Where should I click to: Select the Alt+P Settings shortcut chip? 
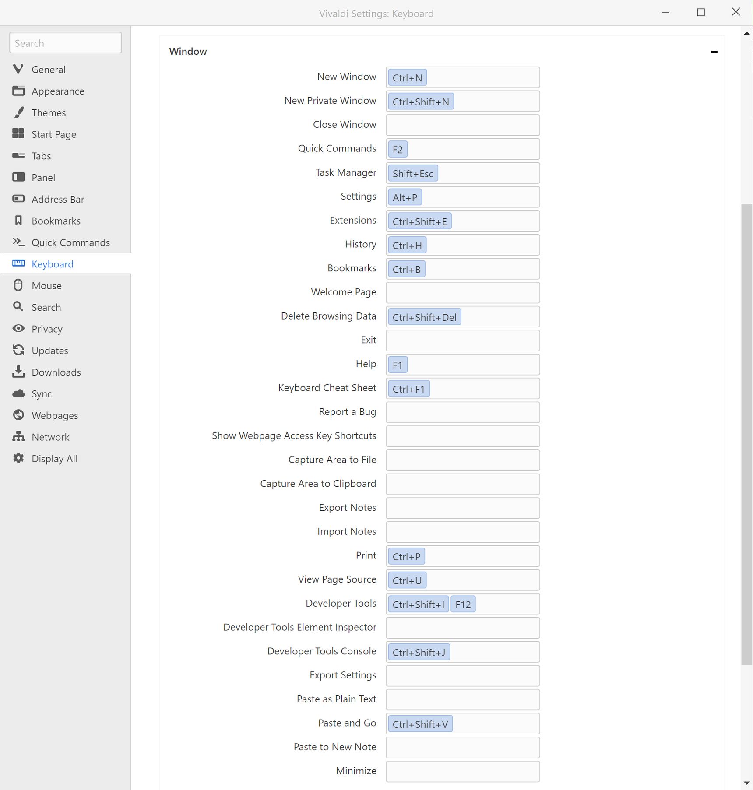(x=405, y=197)
